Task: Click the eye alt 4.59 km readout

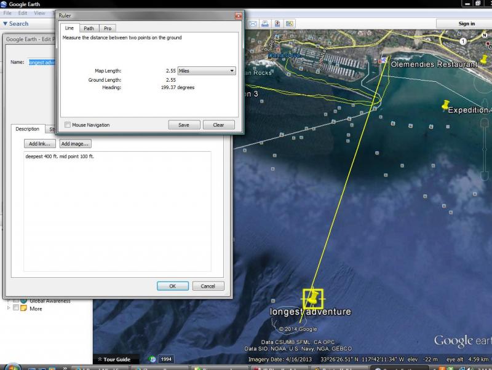Action: click(x=467, y=360)
